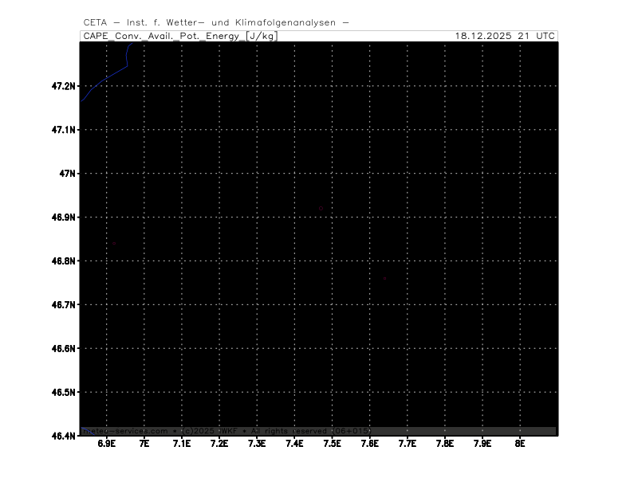The width and height of the screenshot is (638, 478).
Task: Click the red marker near 46.75N 7.65E
Action: click(x=384, y=278)
